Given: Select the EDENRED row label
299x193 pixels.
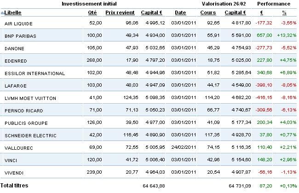Looking at the screenshot, I should 16,61.
